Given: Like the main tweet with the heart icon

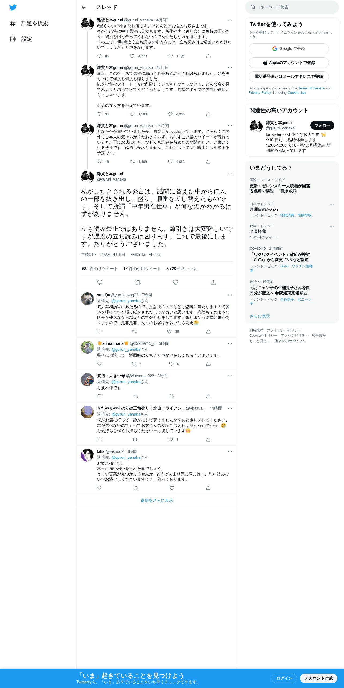Looking at the screenshot, I should (175, 282).
